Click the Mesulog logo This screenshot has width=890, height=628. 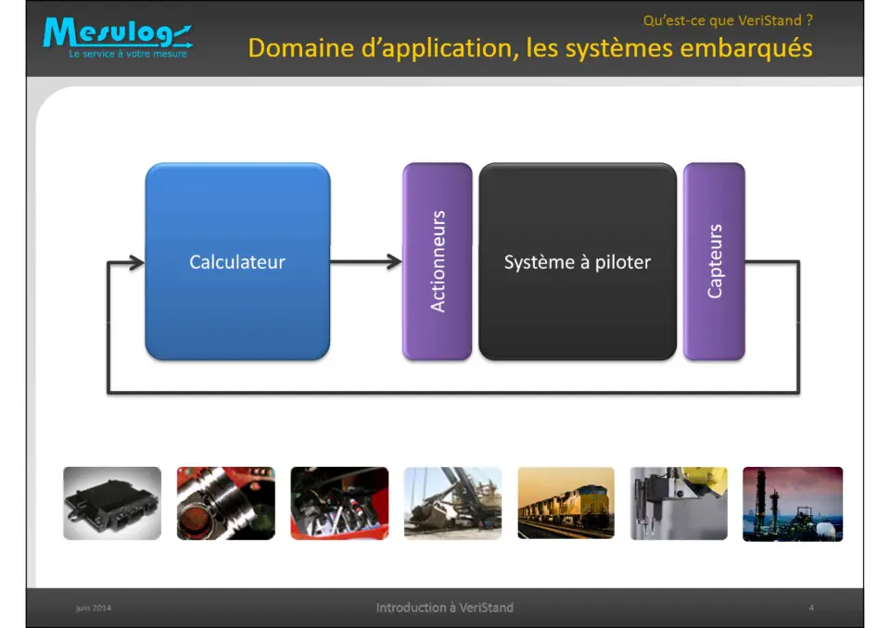tap(118, 37)
